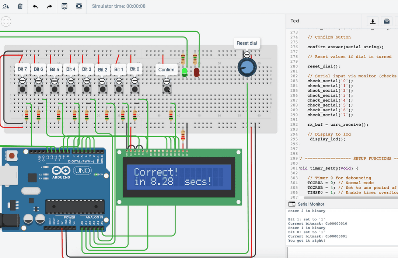Open the Text code mode dropdown
The height and width of the screenshot is (258, 398).
coord(295,21)
